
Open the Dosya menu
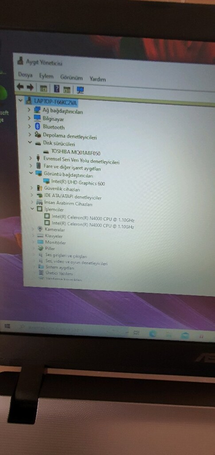pyautogui.click(x=25, y=75)
